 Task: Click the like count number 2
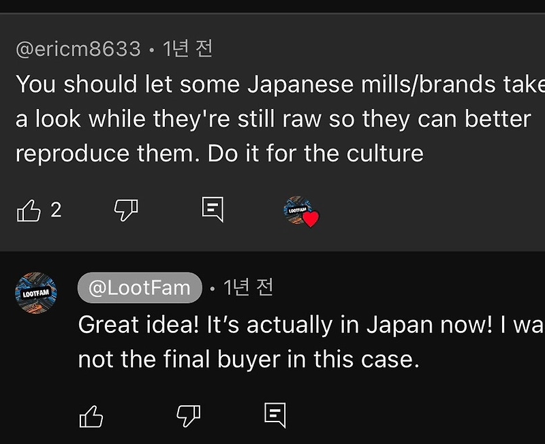pos(56,210)
